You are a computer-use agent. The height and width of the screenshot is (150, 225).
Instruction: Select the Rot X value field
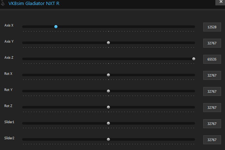point(212,76)
